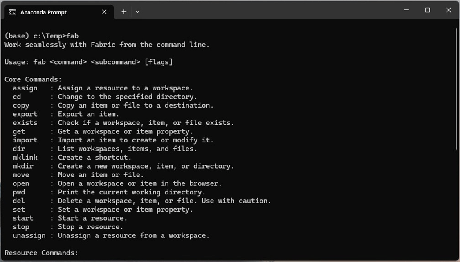Click "Work seamlessly with Fabric" description line
The width and height of the screenshot is (460, 262).
point(107,45)
